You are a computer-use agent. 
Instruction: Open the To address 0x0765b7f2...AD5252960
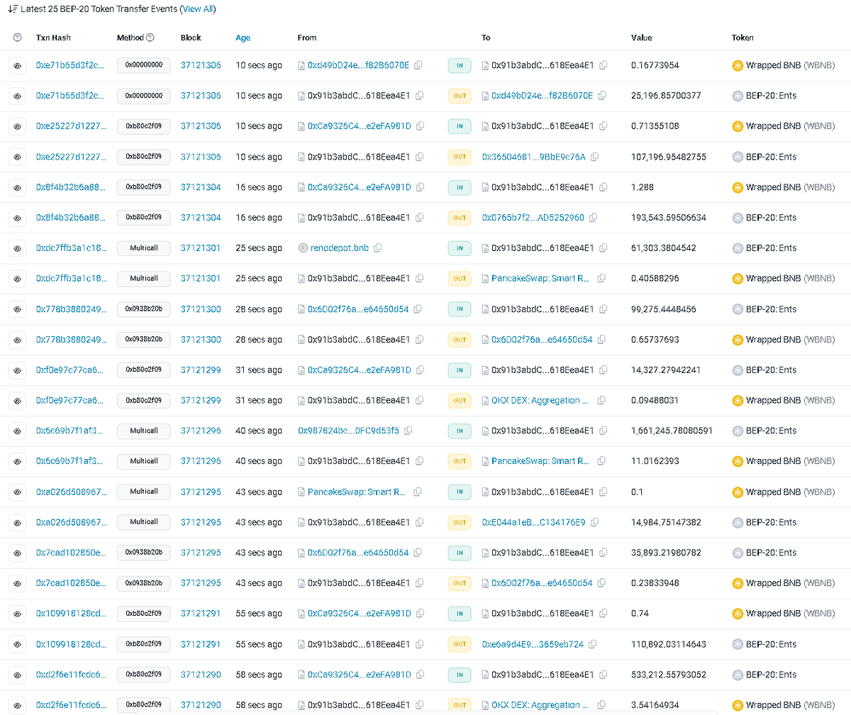coord(533,218)
